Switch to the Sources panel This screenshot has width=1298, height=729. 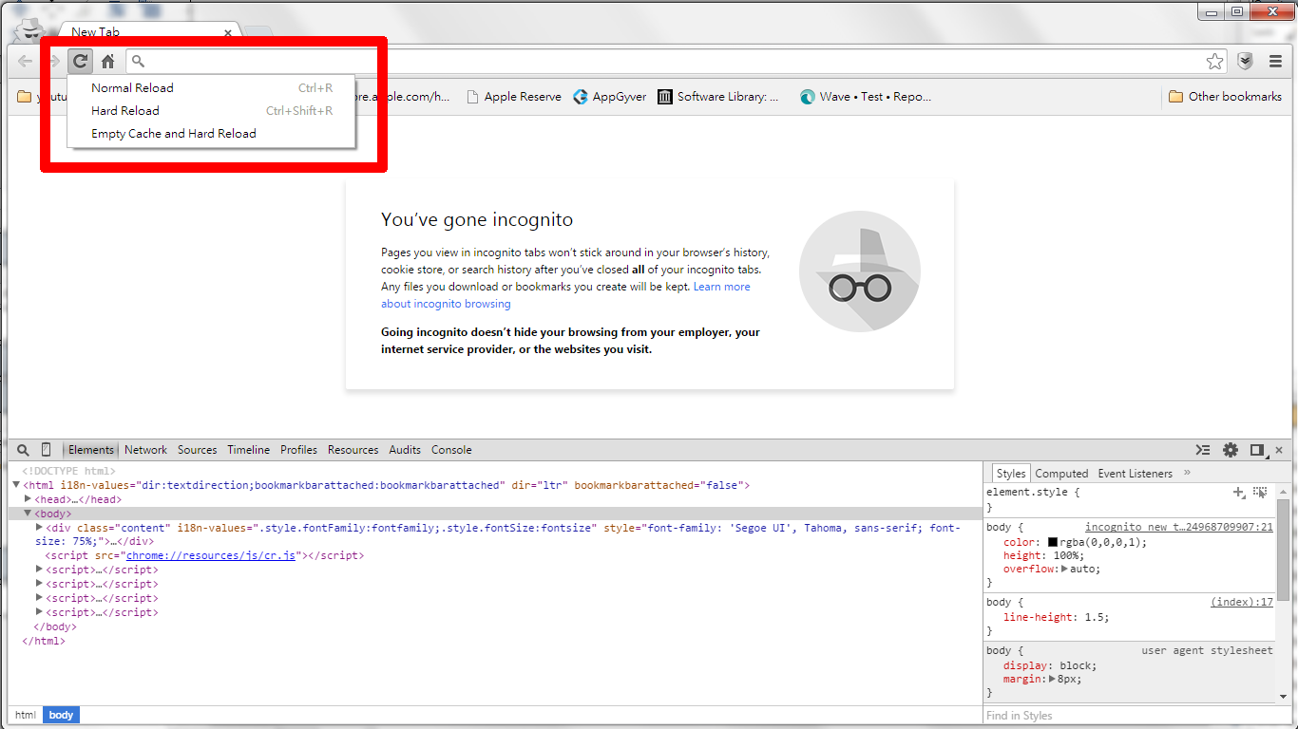tap(197, 450)
